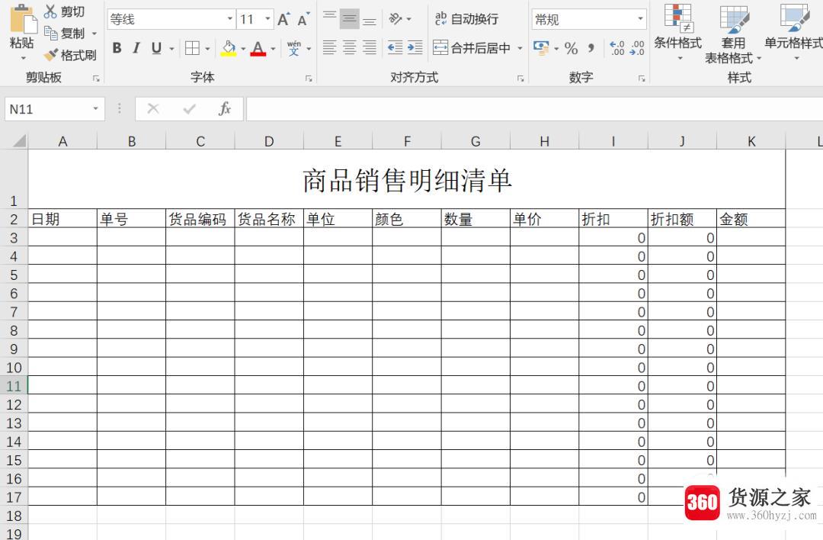Image resolution: width=823 pixels, height=540 pixels.
Task: Open the Paste (粘贴) dropdown arrow
Action: 21,57
